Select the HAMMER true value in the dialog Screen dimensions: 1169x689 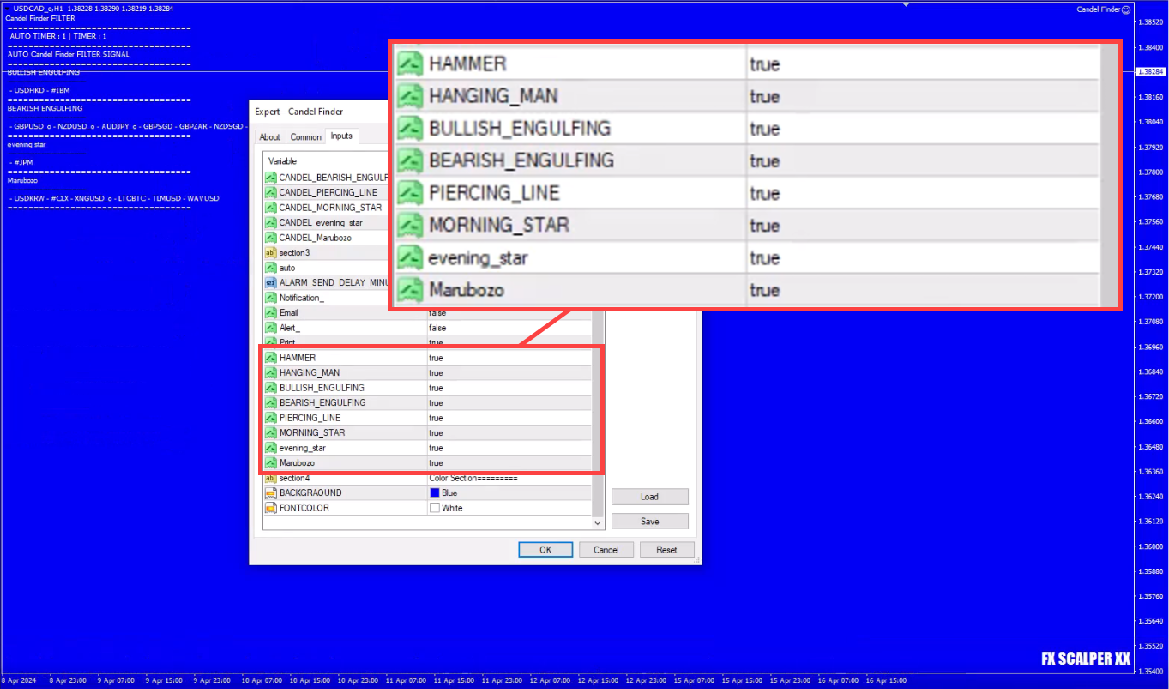(436, 358)
